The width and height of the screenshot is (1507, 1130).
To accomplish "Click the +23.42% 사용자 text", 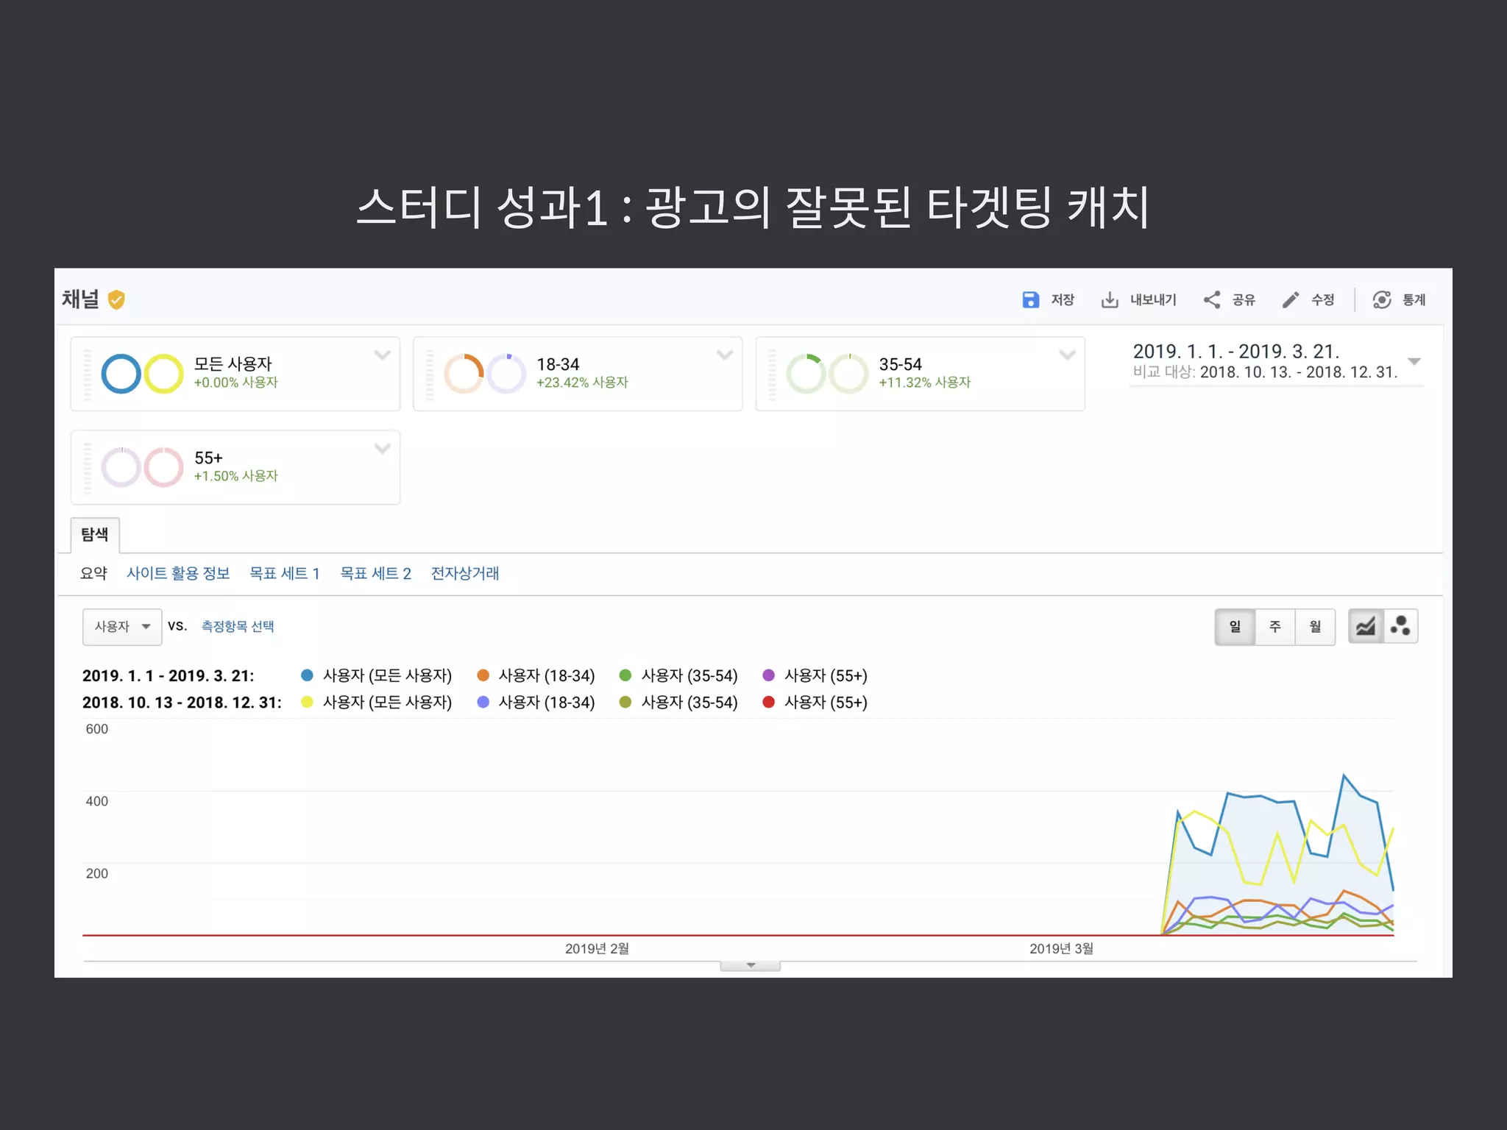I will [582, 383].
